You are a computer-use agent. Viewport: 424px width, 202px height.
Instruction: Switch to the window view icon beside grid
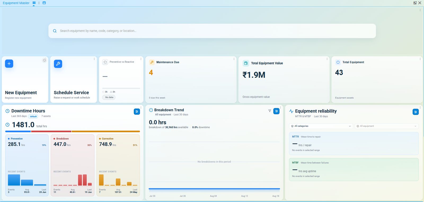pyautogui.click(x=44, y=3)
